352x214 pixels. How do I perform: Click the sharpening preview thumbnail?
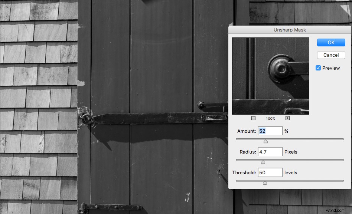click(271, 76)
